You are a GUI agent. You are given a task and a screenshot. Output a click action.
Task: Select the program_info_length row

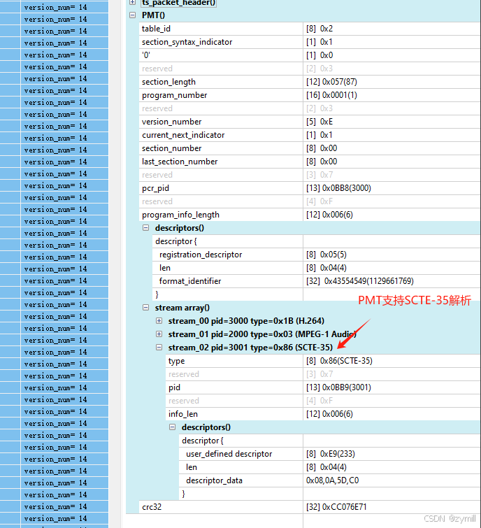309,215
